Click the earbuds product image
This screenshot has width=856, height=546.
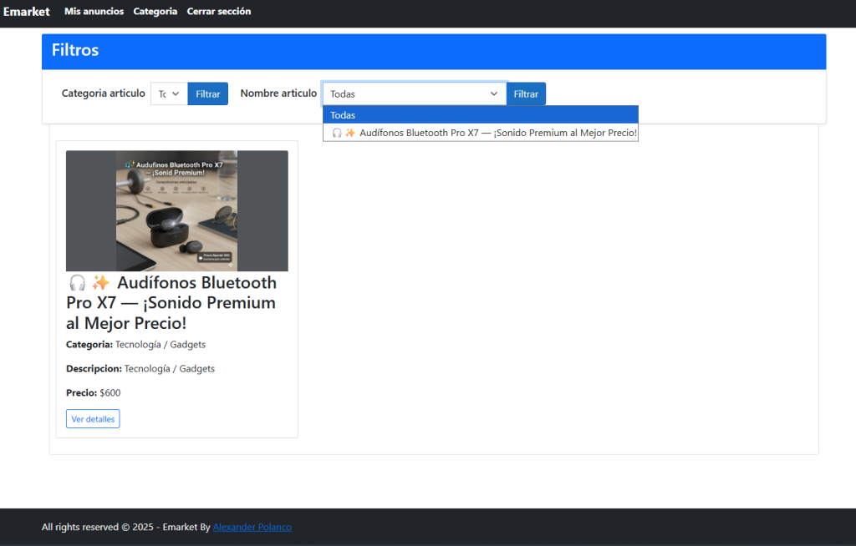coord(176,210)
